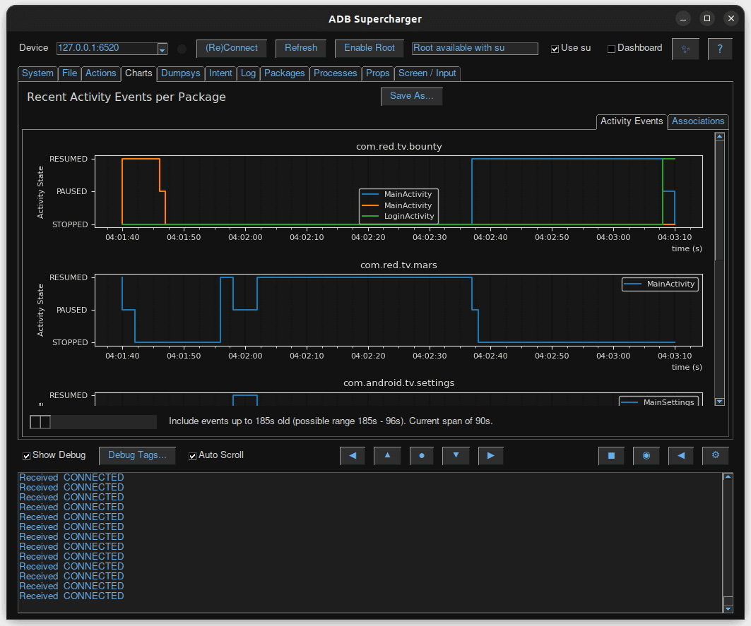The width and height of the screenshot is (751, 626).
Task: Click the event age slider handle
Action: [40, 422]
